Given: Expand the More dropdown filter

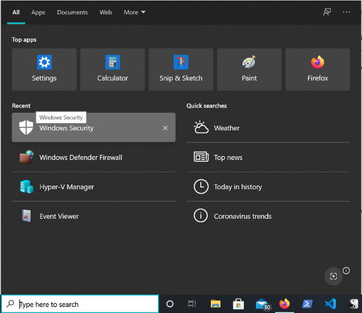Looking at the screenshot, I should [134, 12].
